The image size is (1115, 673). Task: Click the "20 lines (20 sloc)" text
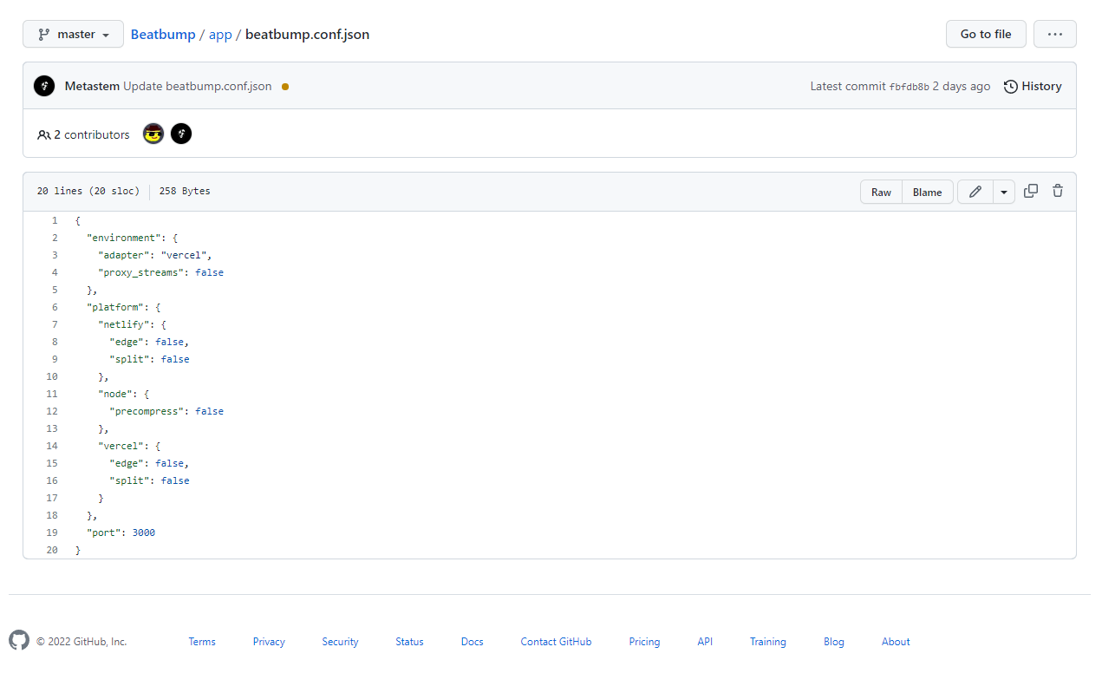(x=88, y=191)
